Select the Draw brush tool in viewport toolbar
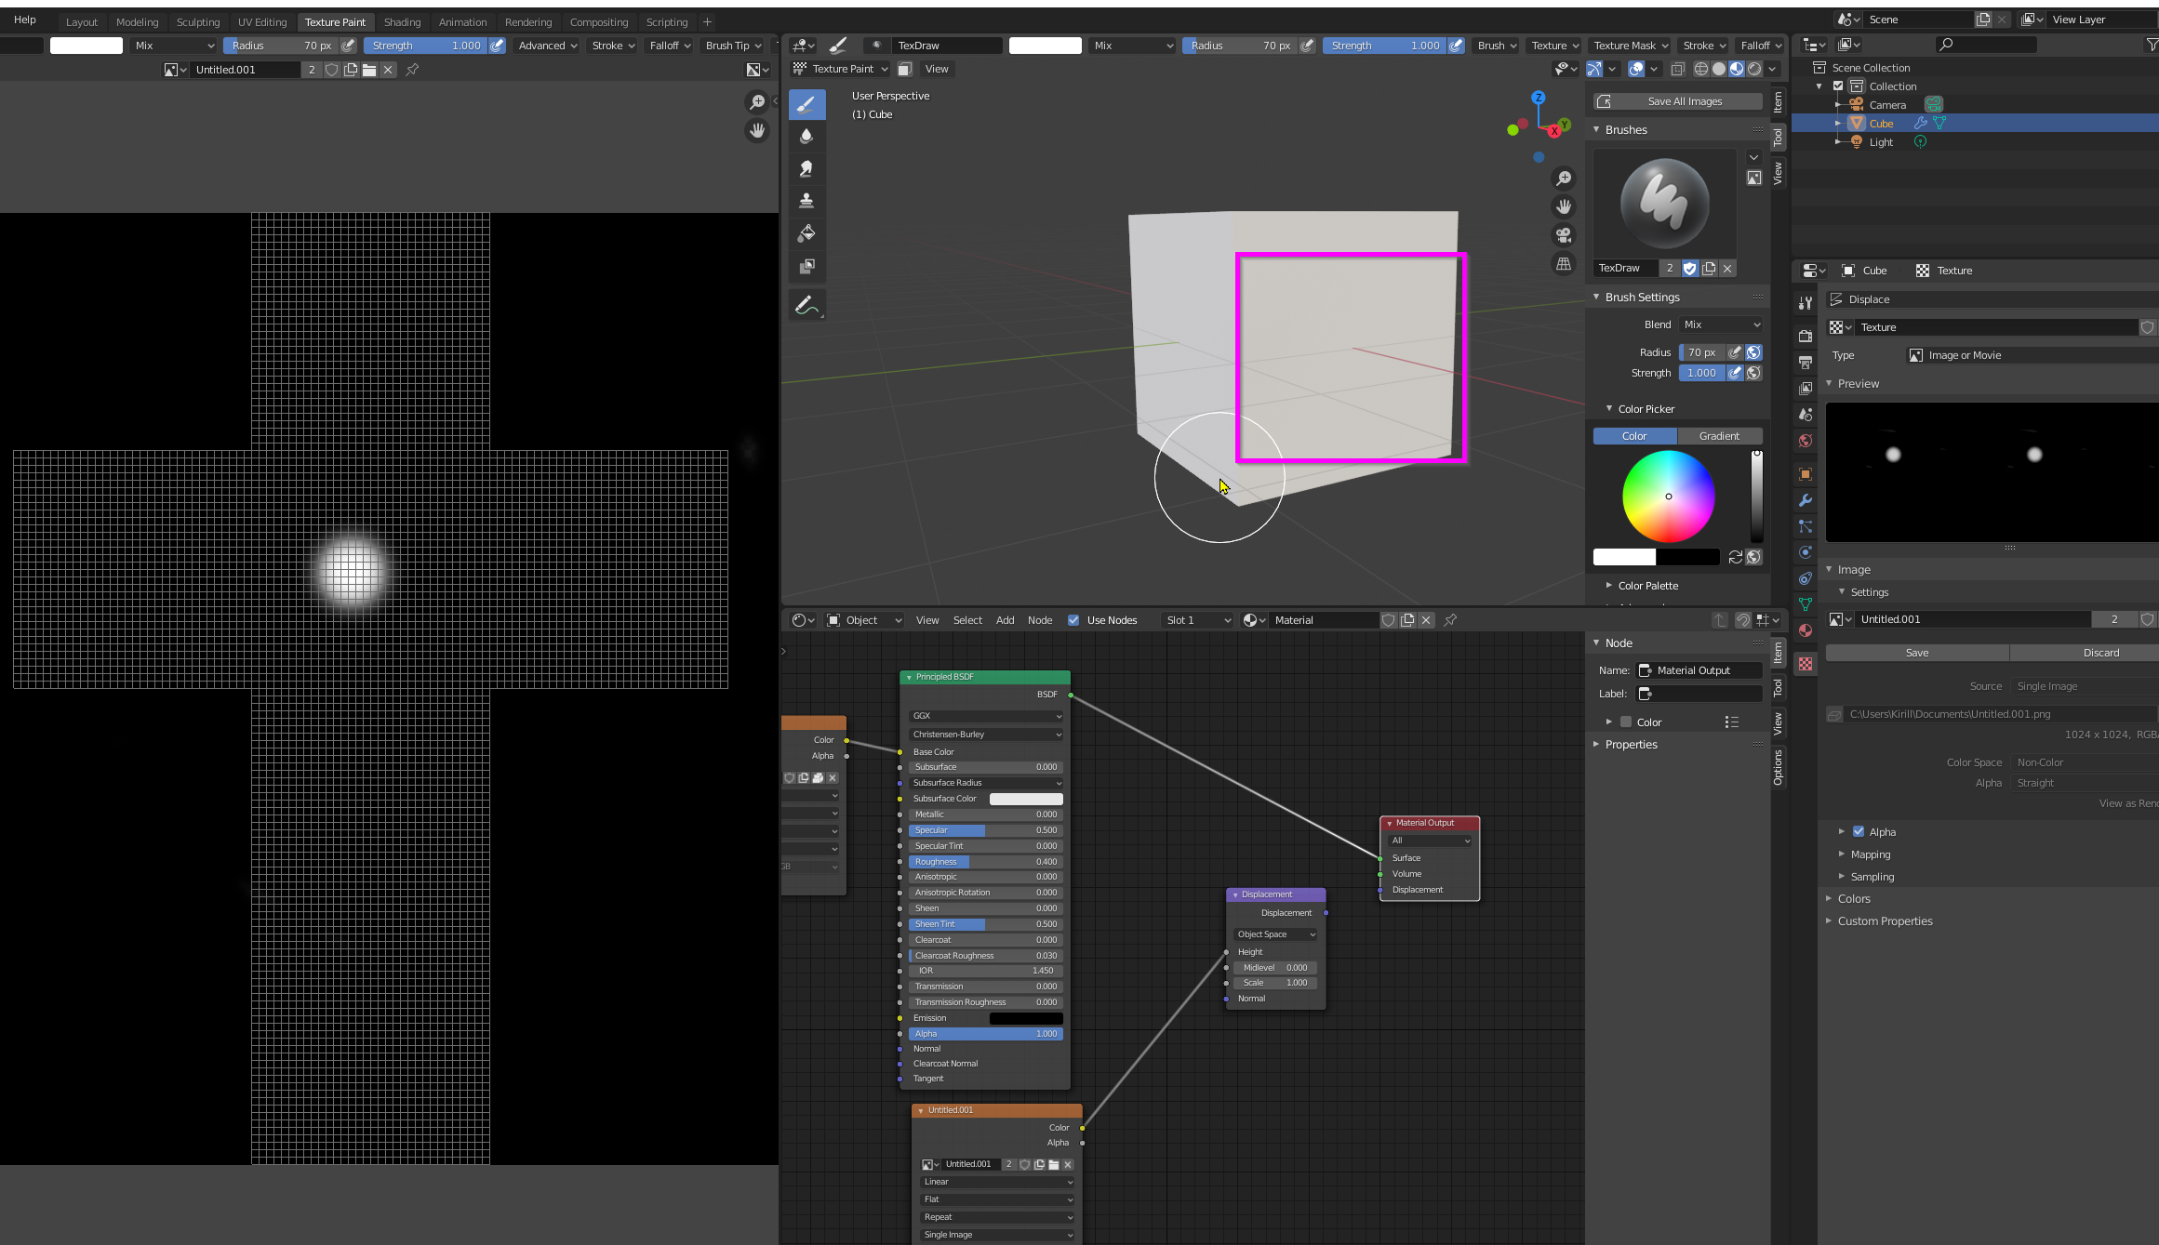 tap(806, 104)
